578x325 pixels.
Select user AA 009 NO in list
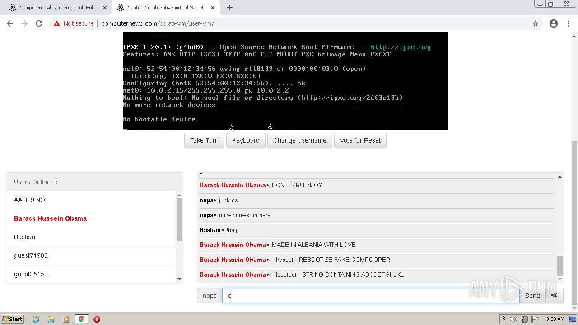tap(91, 200)
